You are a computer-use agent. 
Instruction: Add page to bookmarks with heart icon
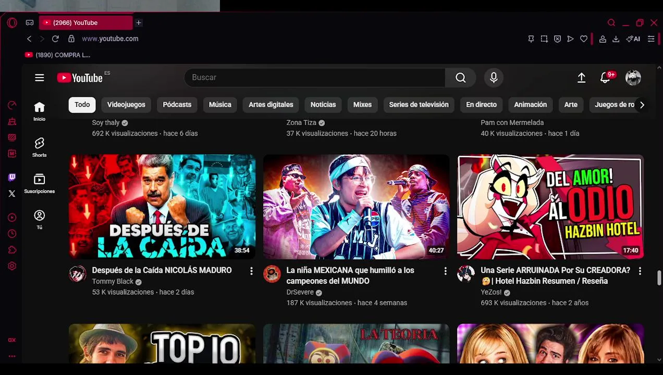tap(584, 39)
